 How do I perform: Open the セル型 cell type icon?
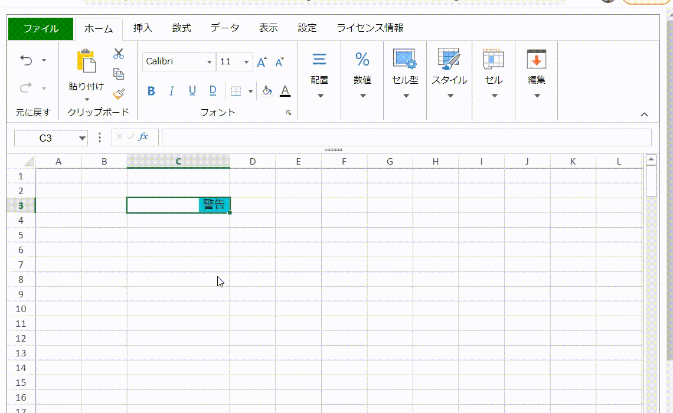(x=405, y=60)
